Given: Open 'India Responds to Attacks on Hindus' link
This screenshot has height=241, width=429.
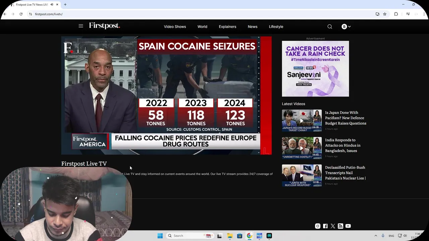Looking at the screenshot, I should (343, 145).
